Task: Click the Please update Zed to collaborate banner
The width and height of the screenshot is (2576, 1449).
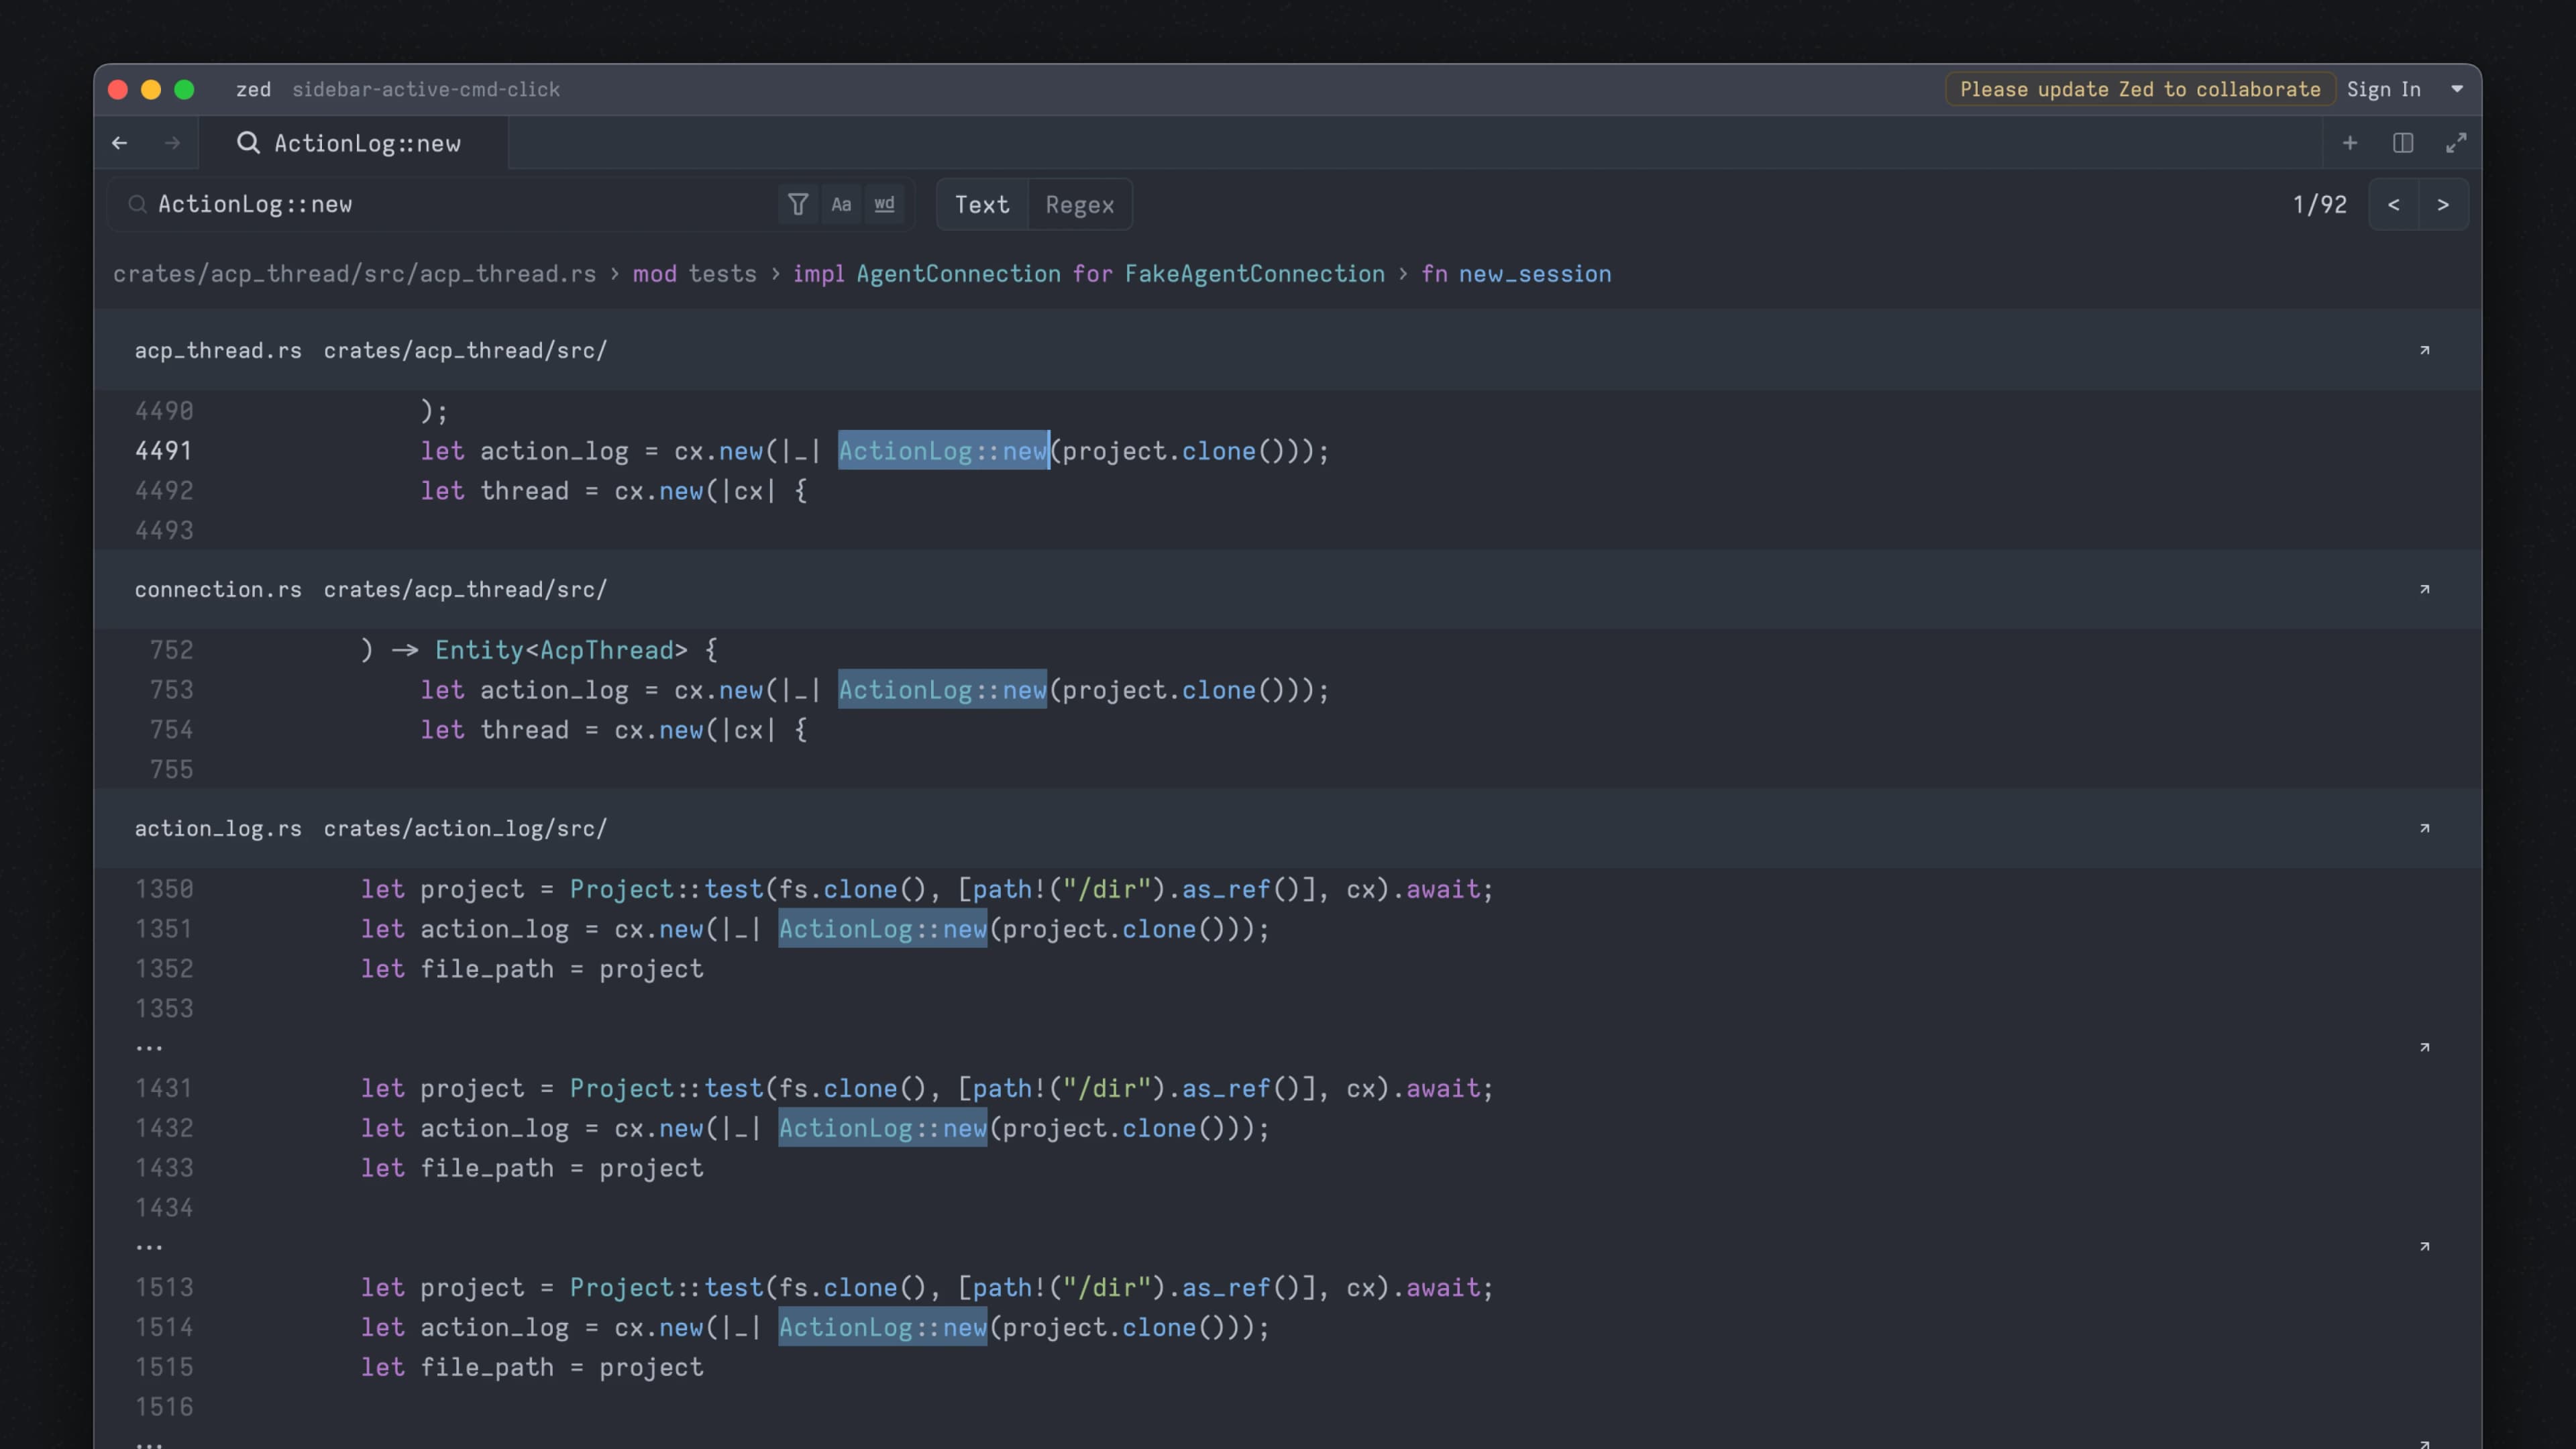Action: tap(2139, 89)
